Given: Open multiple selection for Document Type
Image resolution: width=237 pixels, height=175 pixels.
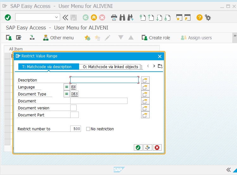Looking at the screenshot, I should click(145, 94).
